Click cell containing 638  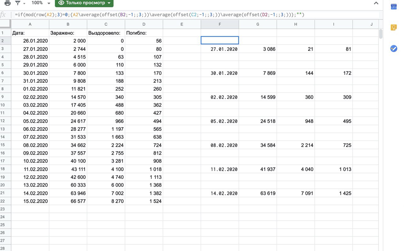tap(144, 137)
